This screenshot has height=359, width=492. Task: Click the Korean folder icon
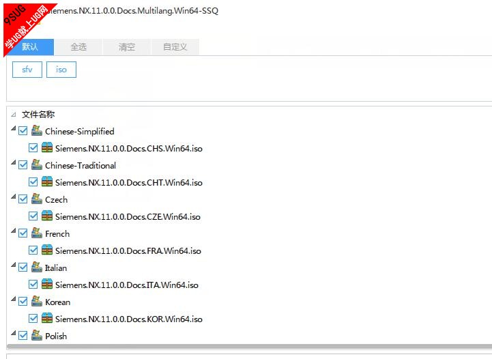(x=37, y=302)
